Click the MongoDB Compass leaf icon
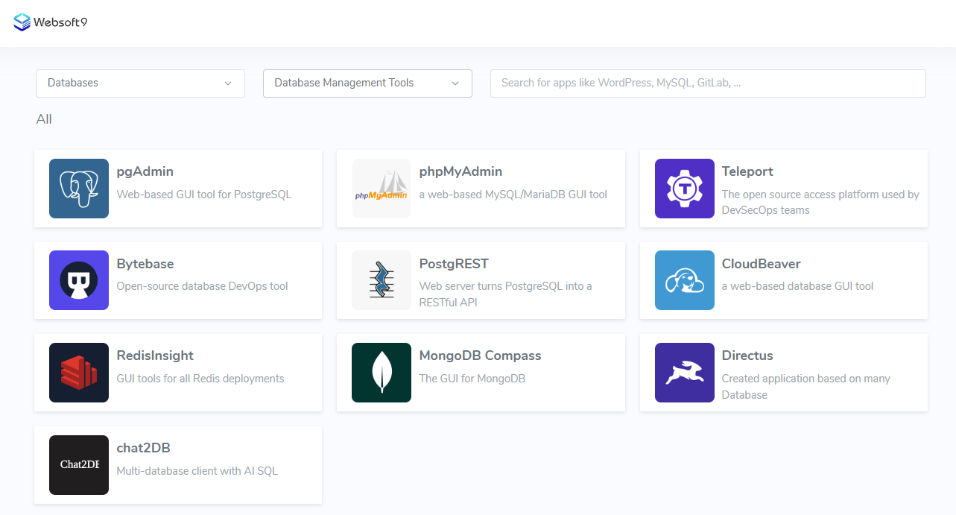This screenshot has width=956, height=515. [x=382, y=373]
